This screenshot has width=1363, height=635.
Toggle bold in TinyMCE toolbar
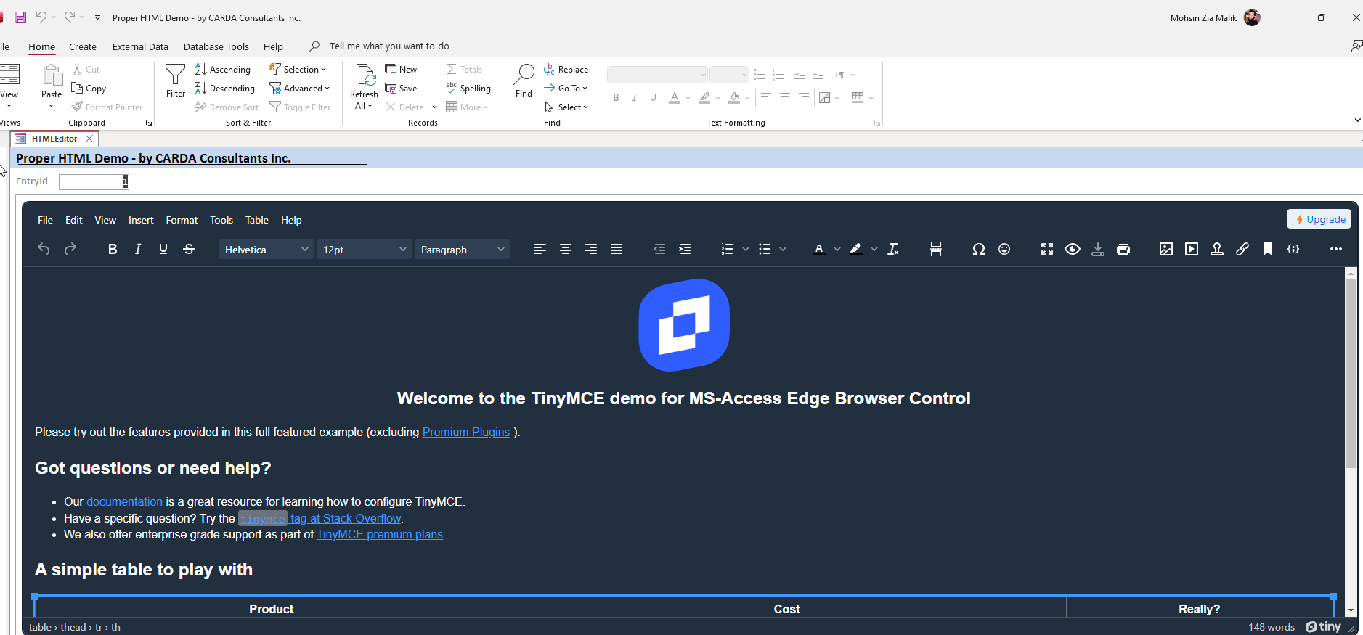tap(113, 249)
